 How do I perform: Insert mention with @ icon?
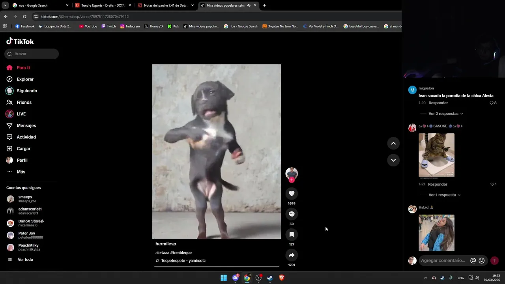[x=473, y=260]
